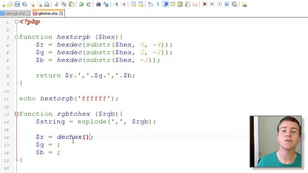
Task: Click the Redo toolbar icon
Action: [x=89, y=4]
